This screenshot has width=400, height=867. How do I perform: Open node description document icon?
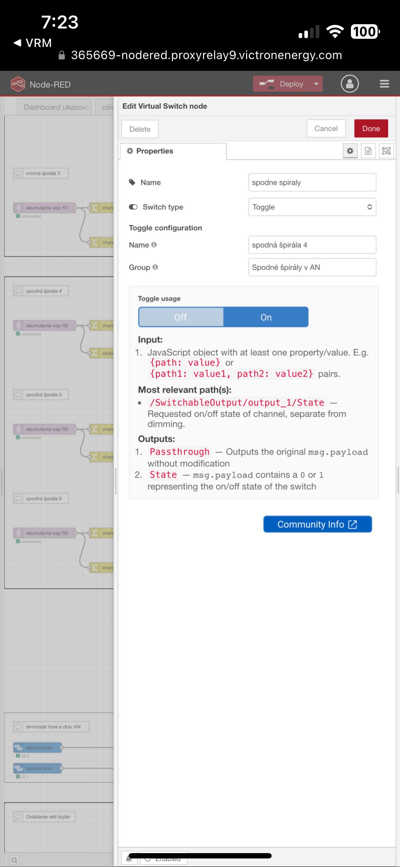368,151
